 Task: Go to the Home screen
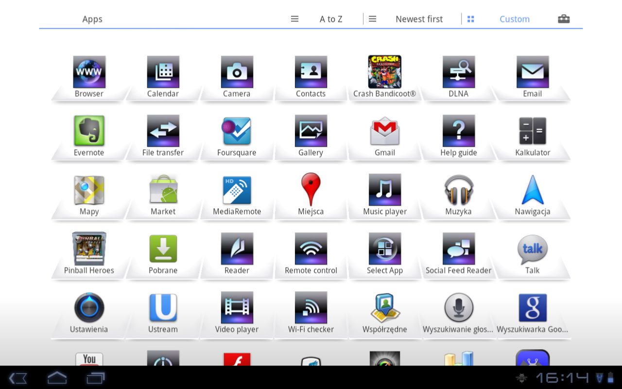coord(57,377)
